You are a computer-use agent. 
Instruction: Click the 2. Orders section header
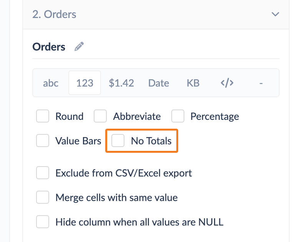click(156, 14)
